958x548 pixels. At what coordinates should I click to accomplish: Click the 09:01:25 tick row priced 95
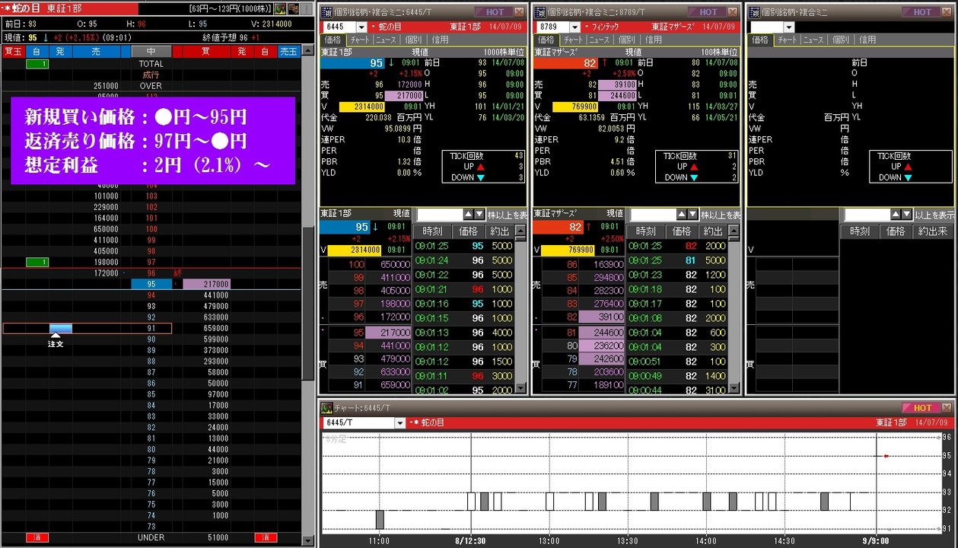pyautogui.click(x=463, y=246)
